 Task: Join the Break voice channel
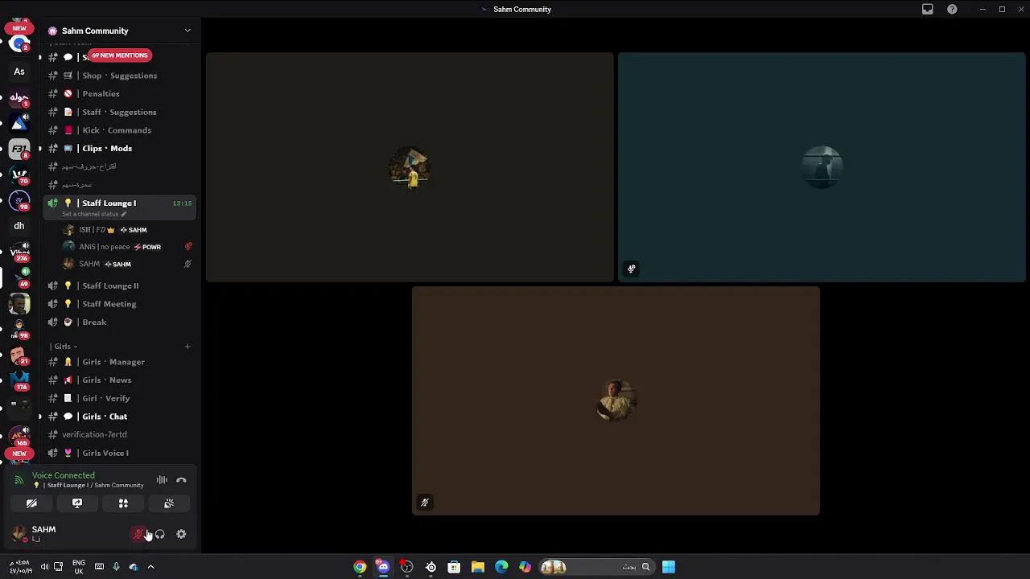(118, 322)
